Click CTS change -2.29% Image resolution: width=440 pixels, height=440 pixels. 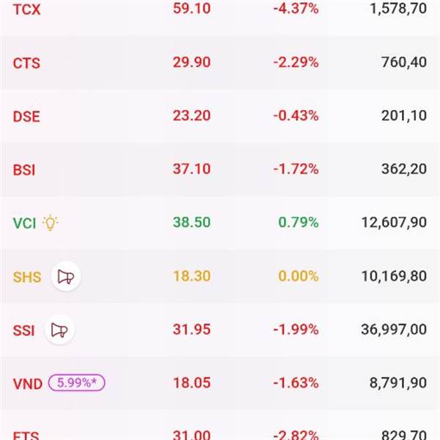pyautogui.click(x=296, y=62)
